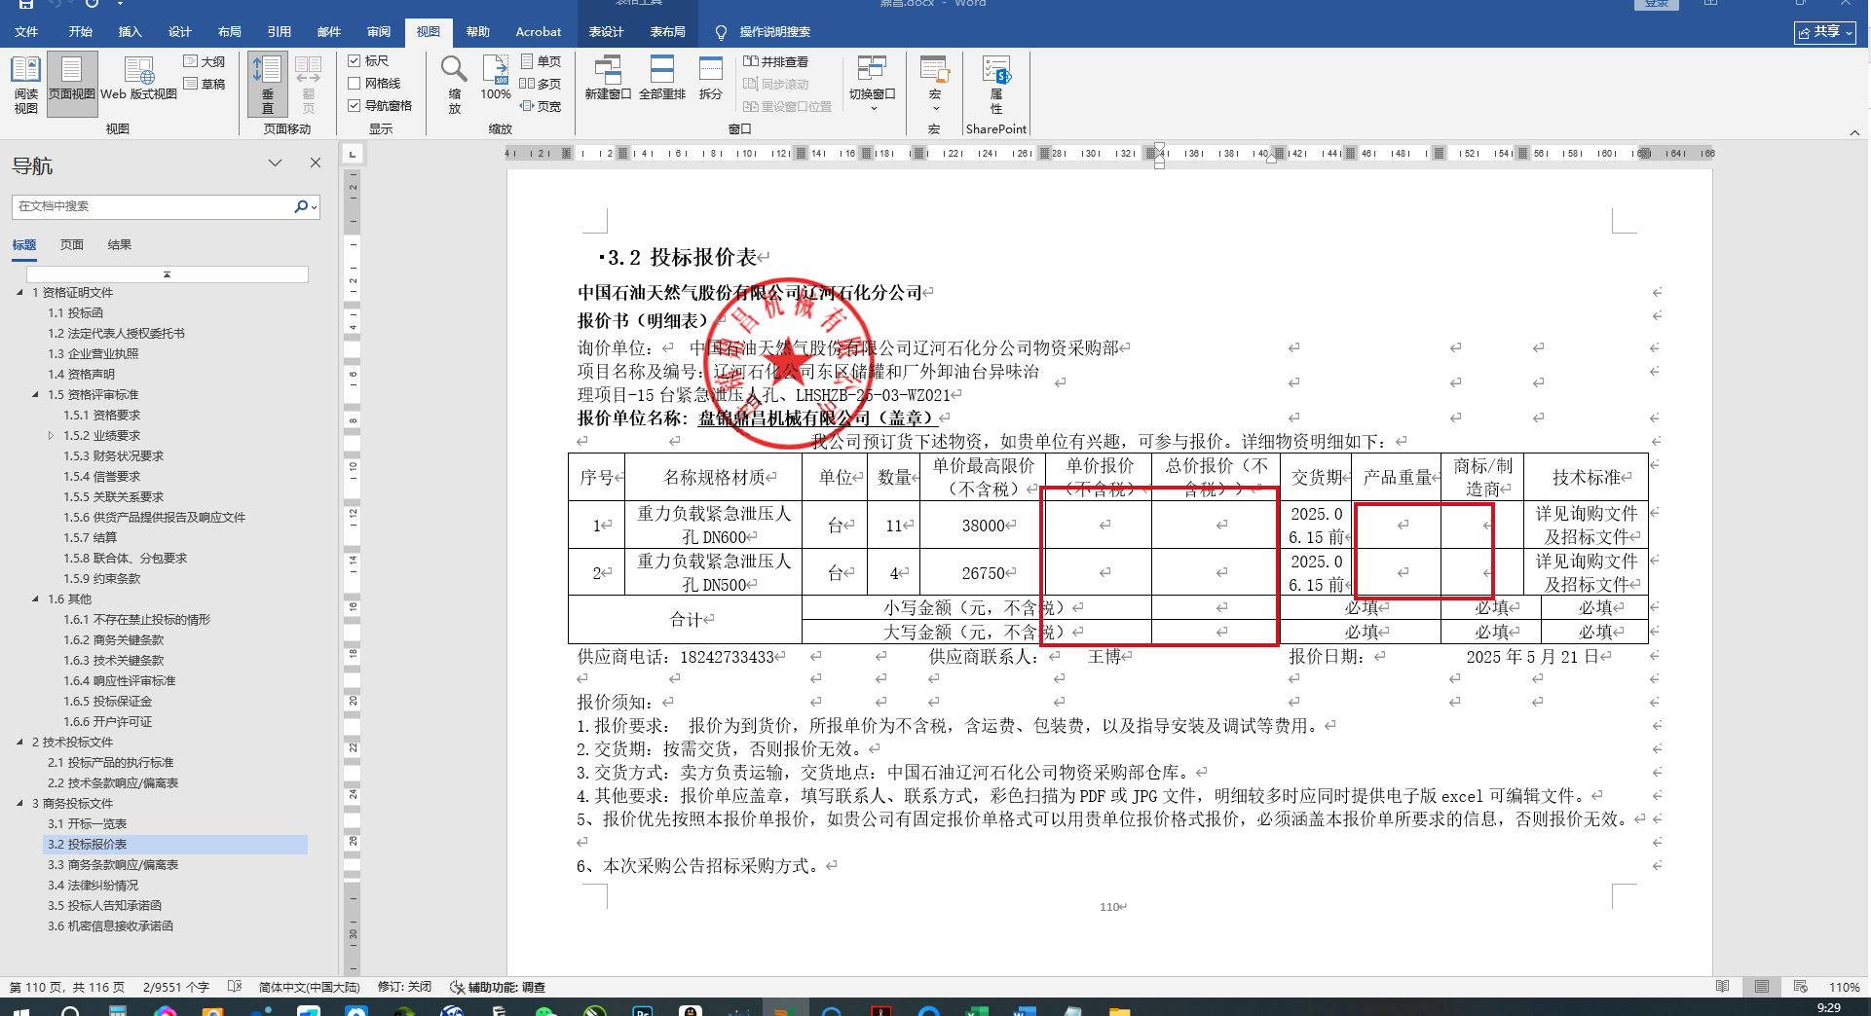Click the page count '第 110 页, 共 116 页'
The height and width of the screenshot is (1016, 1871).
click(67, 987)
